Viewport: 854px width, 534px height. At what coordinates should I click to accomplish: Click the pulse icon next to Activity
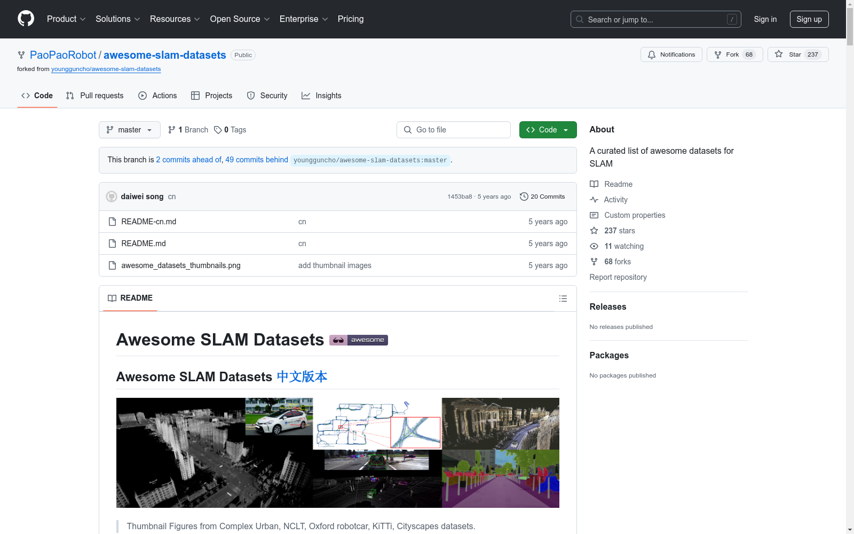click(x=594, y=200)
